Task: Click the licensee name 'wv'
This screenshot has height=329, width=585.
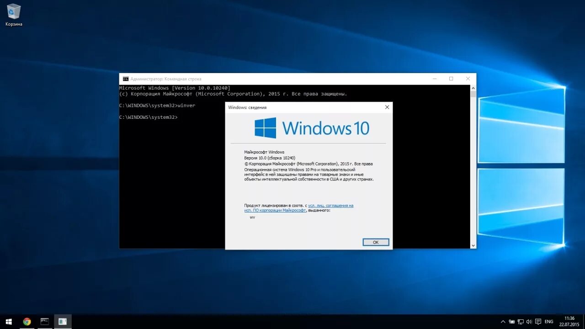Action: click(252, 218)
